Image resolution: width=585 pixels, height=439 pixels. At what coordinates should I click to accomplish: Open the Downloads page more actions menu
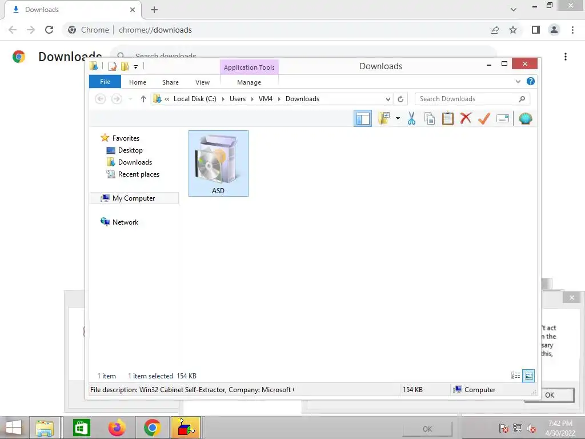tap(566, 57)
